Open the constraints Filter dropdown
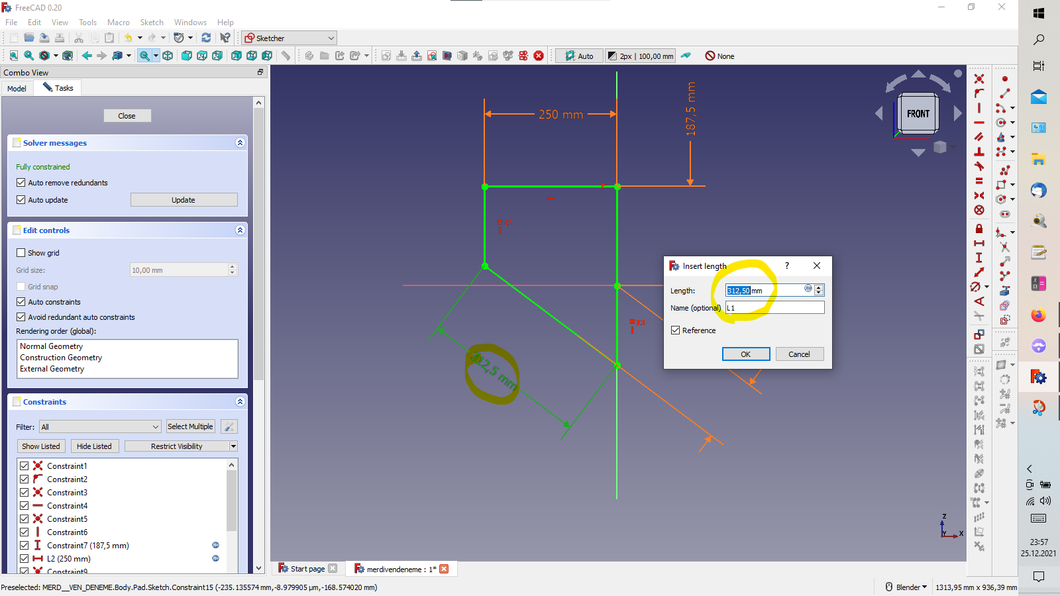The height and width of the screenshot is (596, 1060). [100, 427]
